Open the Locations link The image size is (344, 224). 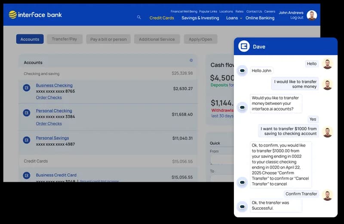pyautogui.click(x=226, y=12)
